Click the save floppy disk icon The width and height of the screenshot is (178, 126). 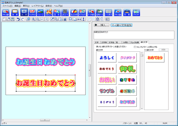(13, 19)
